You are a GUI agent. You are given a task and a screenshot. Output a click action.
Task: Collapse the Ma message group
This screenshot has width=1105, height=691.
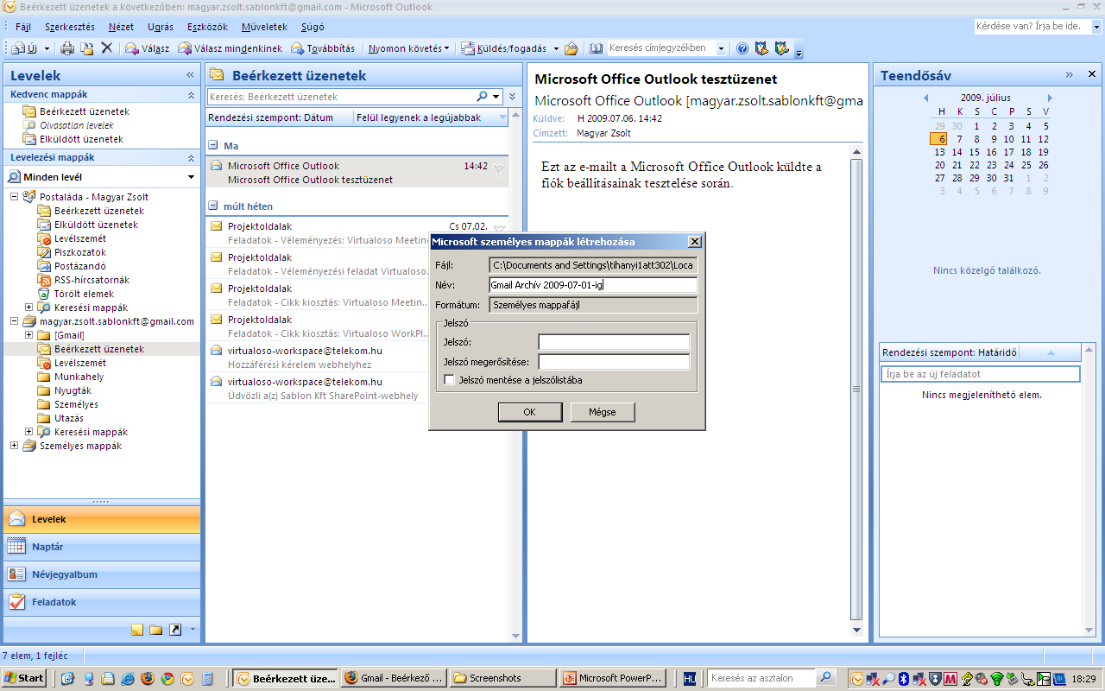pos(214,146)
